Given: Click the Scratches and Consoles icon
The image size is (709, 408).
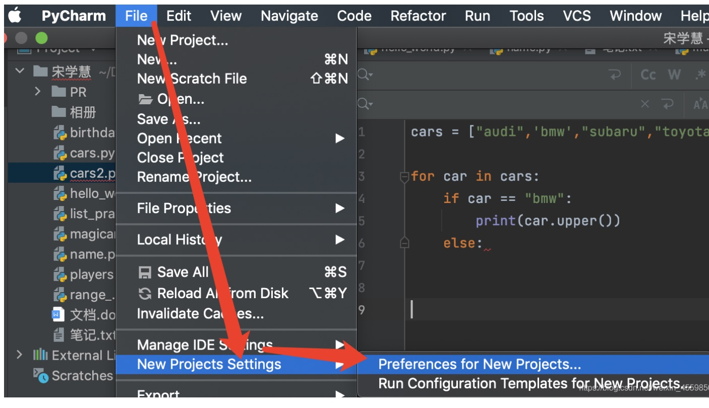Looking at the screenshot, I should pyautogui.click(x=41, y=375).
